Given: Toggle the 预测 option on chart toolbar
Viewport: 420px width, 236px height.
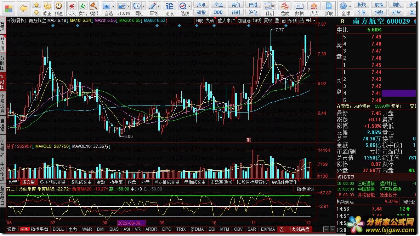Looking at the screenshot, I should coord(293,20).
